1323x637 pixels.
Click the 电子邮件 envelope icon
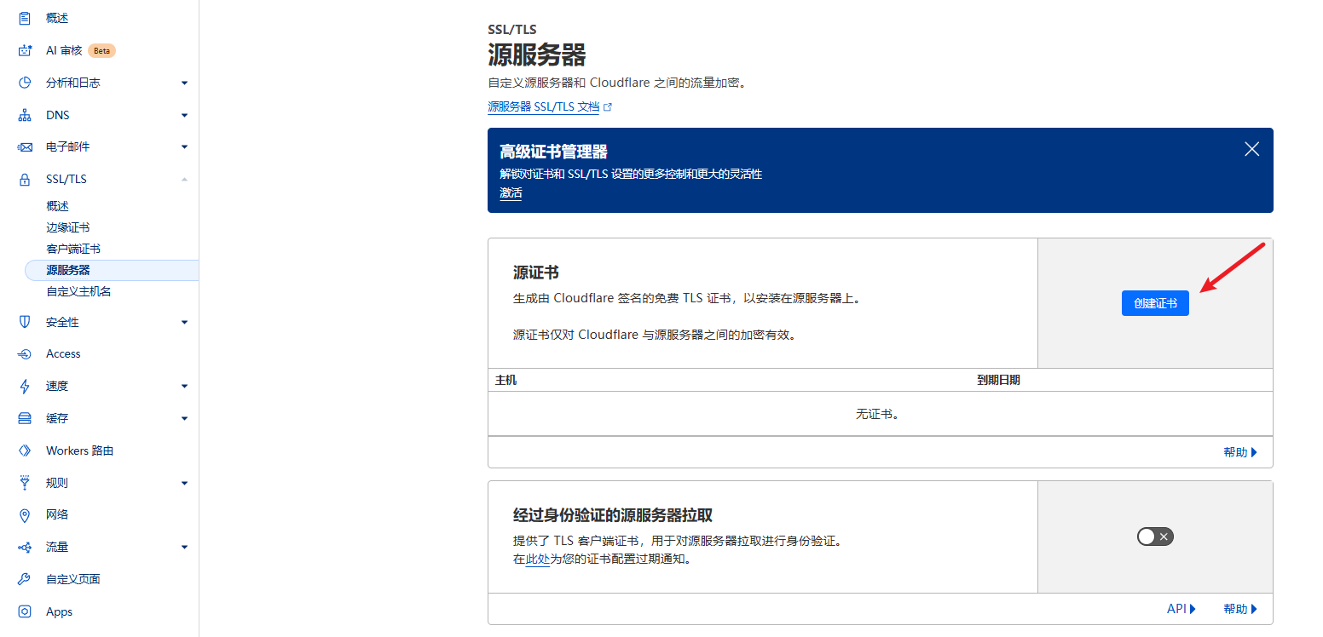point(25,146)
